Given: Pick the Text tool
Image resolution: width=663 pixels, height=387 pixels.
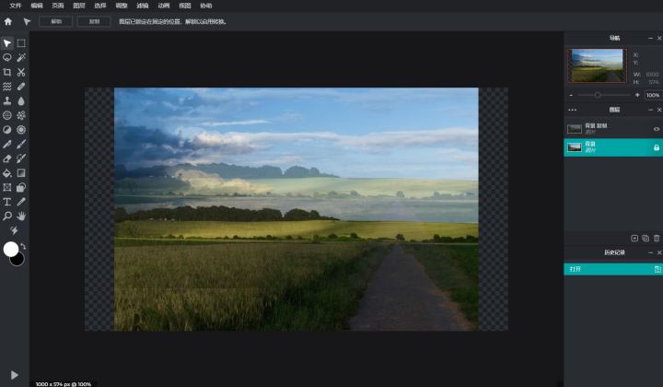Looking at the screenshot, I should [7, 201].
